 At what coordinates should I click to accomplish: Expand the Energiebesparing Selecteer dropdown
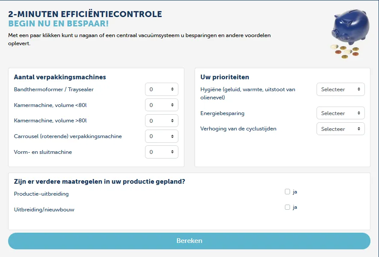341,113
